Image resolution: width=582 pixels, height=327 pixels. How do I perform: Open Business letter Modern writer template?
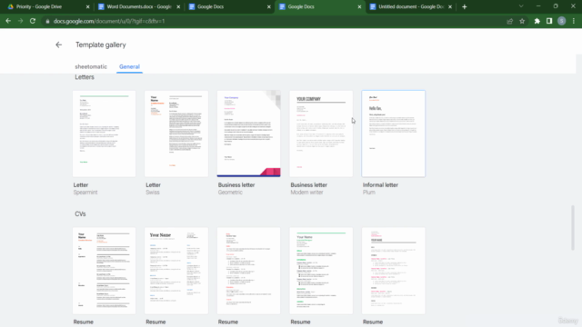point(321,134)
